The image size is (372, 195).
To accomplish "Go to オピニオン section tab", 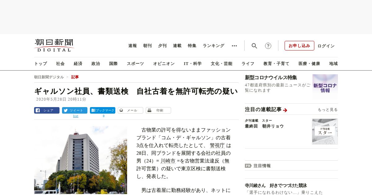I will click(164, 64).
